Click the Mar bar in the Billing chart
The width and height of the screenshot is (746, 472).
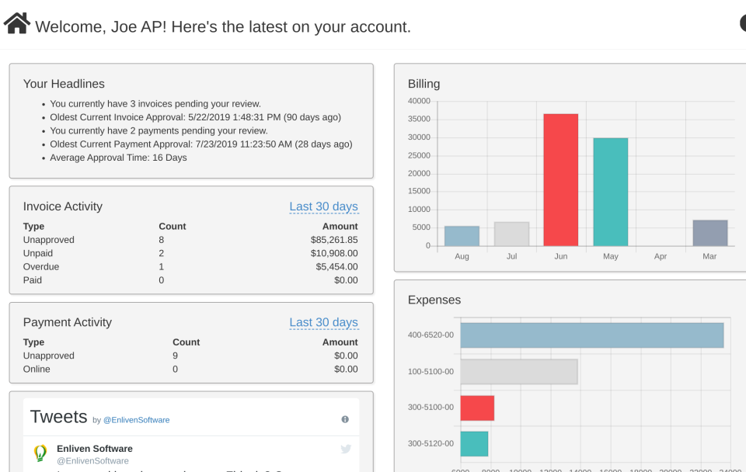(709, 233)
